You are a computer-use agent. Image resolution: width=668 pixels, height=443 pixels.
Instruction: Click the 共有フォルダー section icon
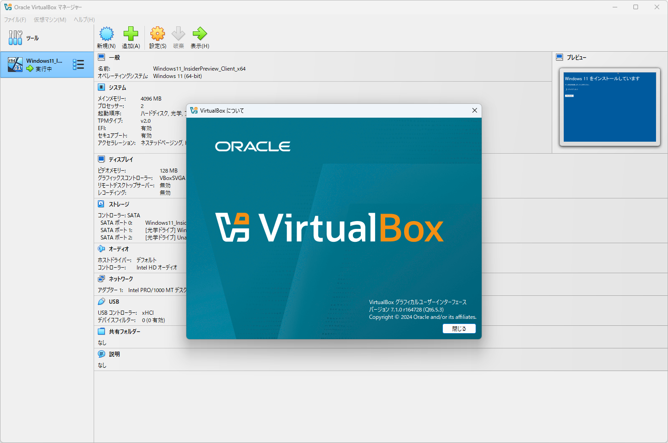(101, 331)
